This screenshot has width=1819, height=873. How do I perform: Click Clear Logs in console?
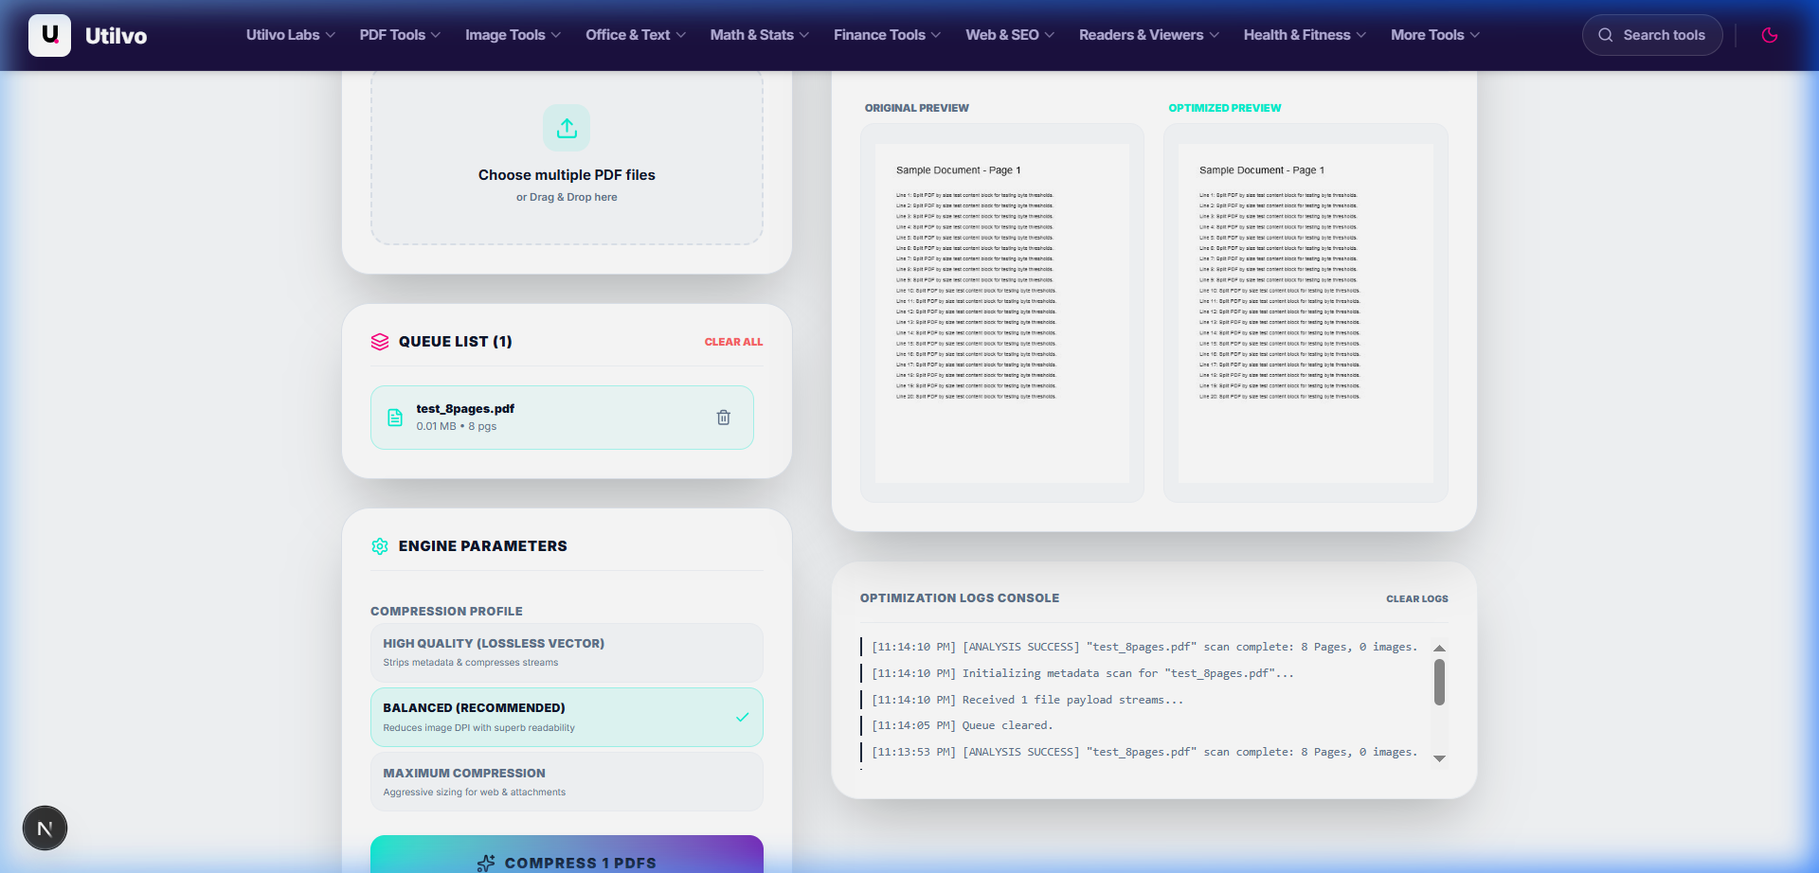[1417, 598]
